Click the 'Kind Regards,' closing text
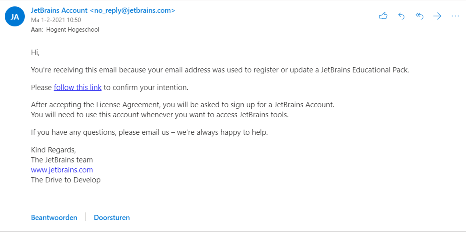 [54, 150]
